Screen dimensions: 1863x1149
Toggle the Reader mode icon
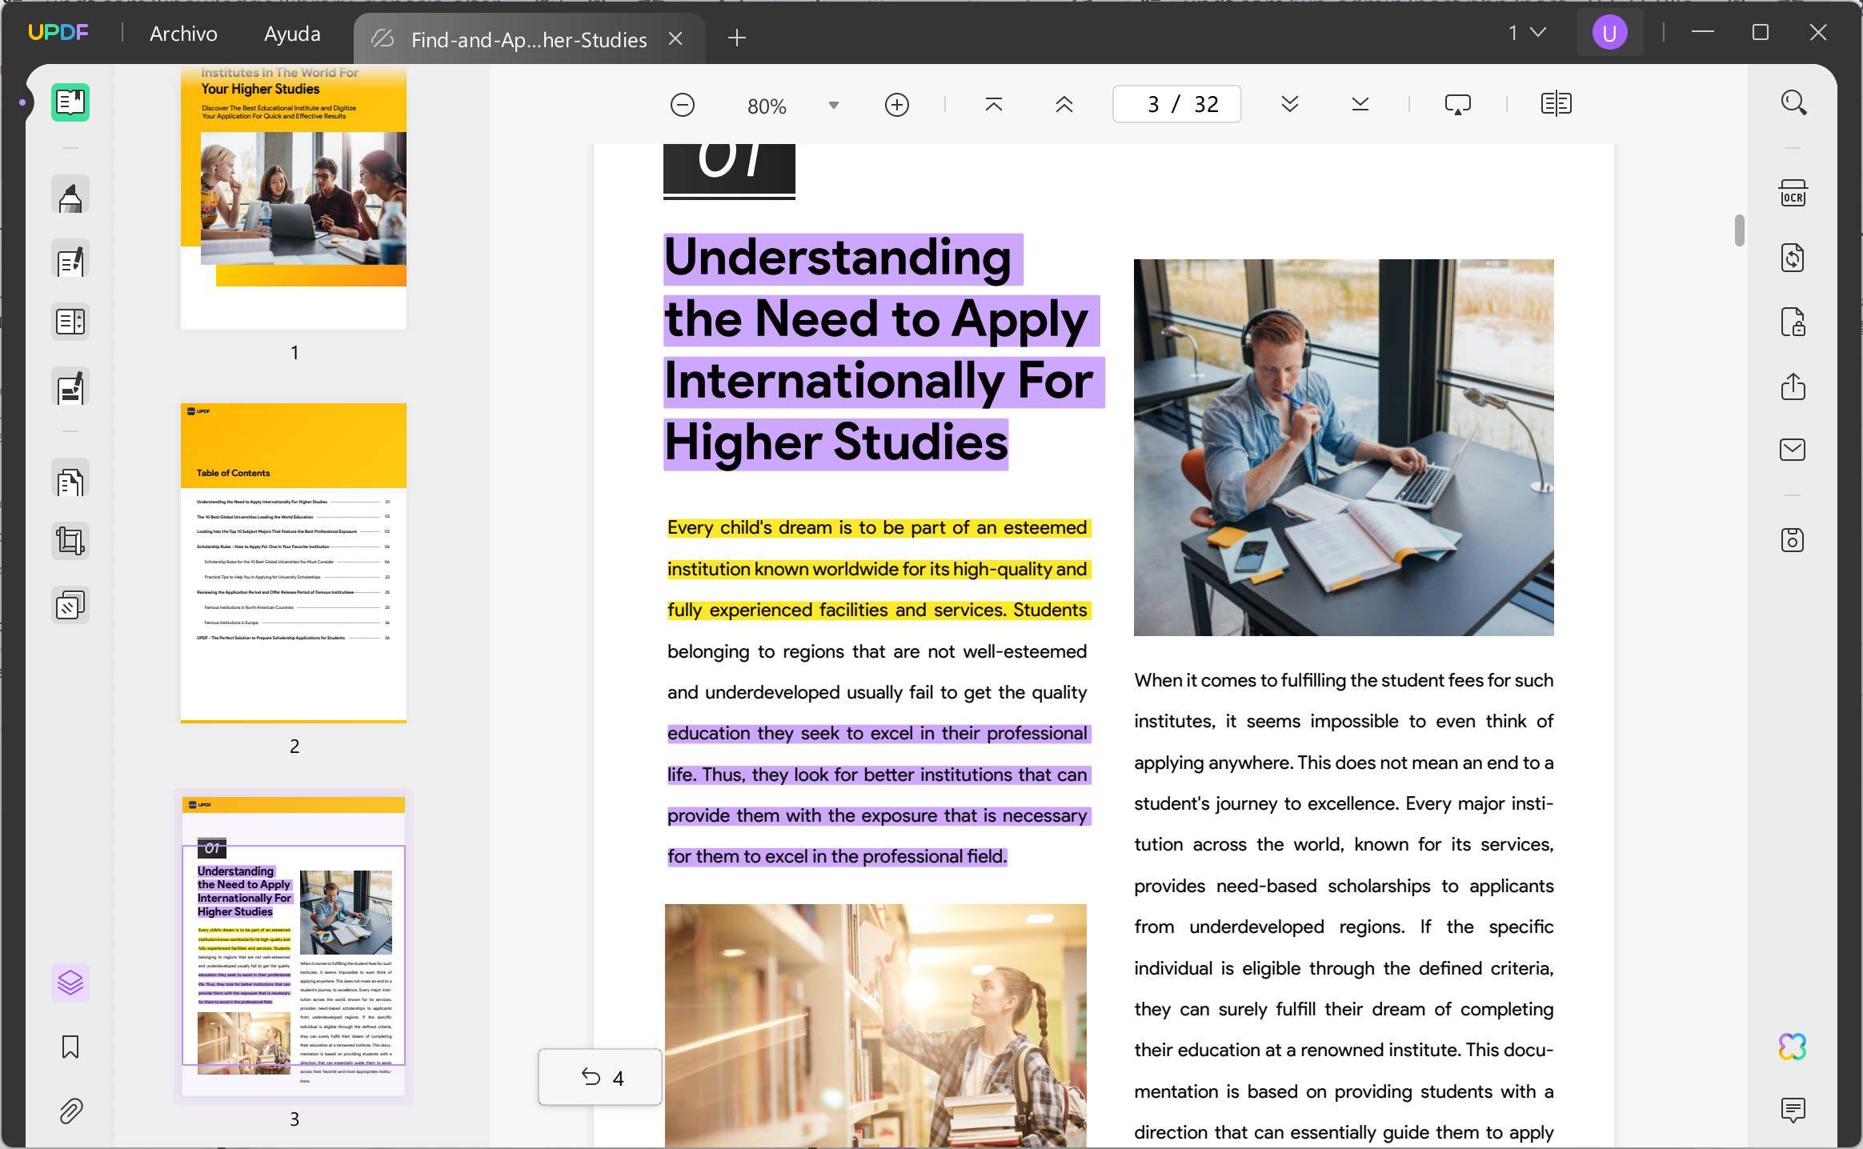[70, 102]
